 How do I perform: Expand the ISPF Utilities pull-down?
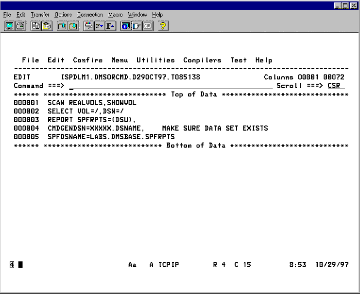tap(155, 60)
